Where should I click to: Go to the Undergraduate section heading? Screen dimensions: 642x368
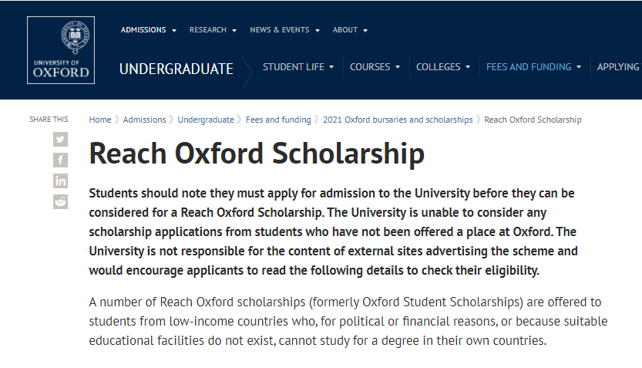click(176, 69)
